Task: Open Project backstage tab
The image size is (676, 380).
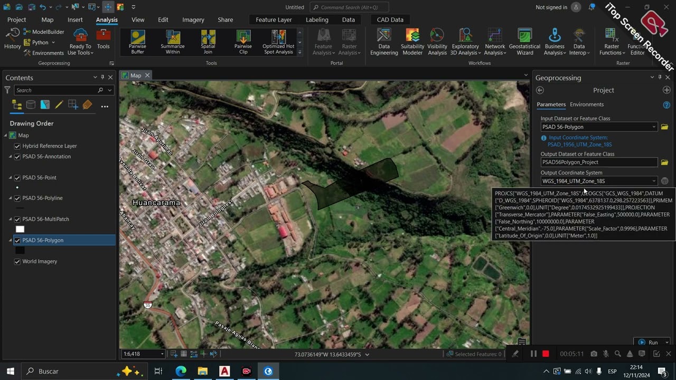Action: click(16, 20)
